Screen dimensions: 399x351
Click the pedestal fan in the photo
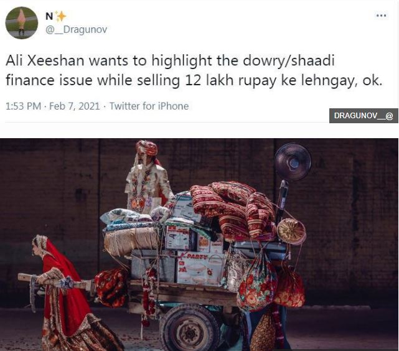[x=293, y=162]
